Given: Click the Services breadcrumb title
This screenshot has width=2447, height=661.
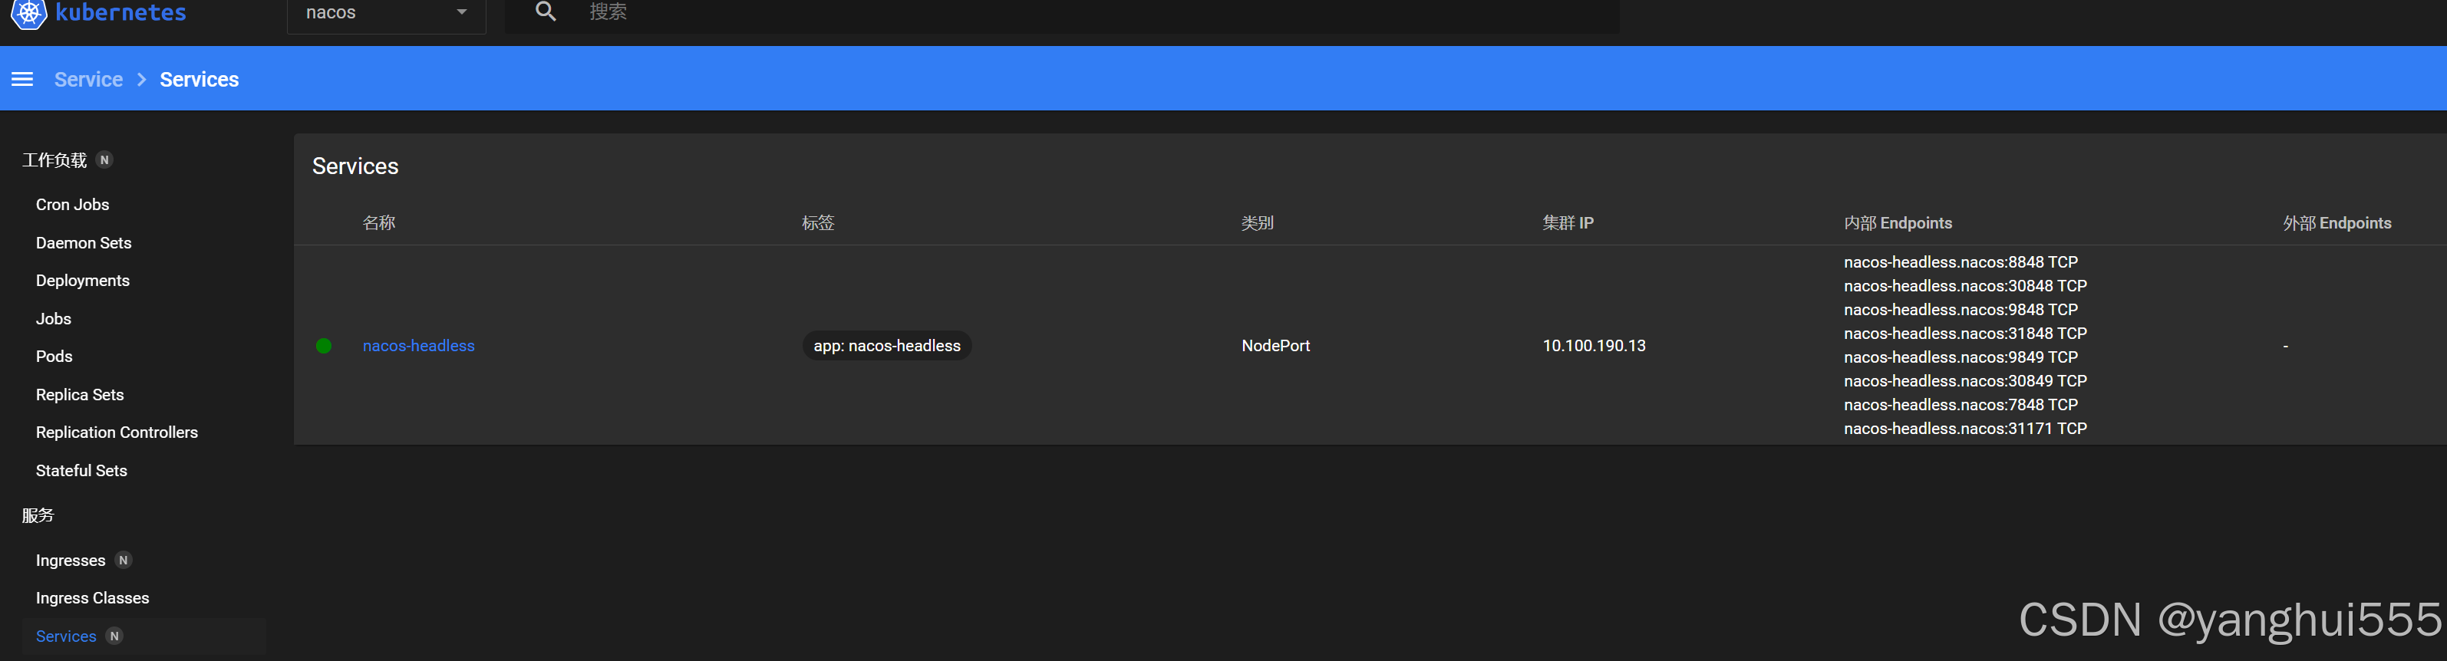Looking at the screenshot, I should click(x=200, y=79).
